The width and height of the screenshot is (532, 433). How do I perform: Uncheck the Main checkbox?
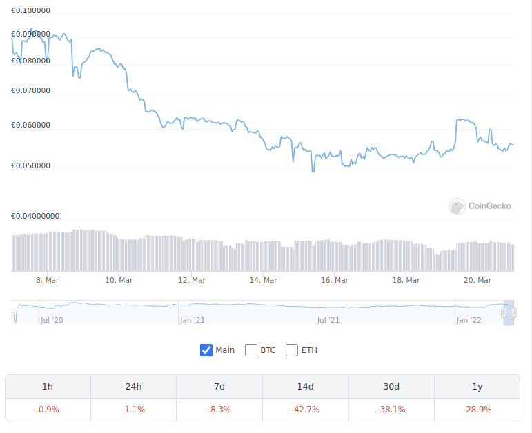(206, 350)
